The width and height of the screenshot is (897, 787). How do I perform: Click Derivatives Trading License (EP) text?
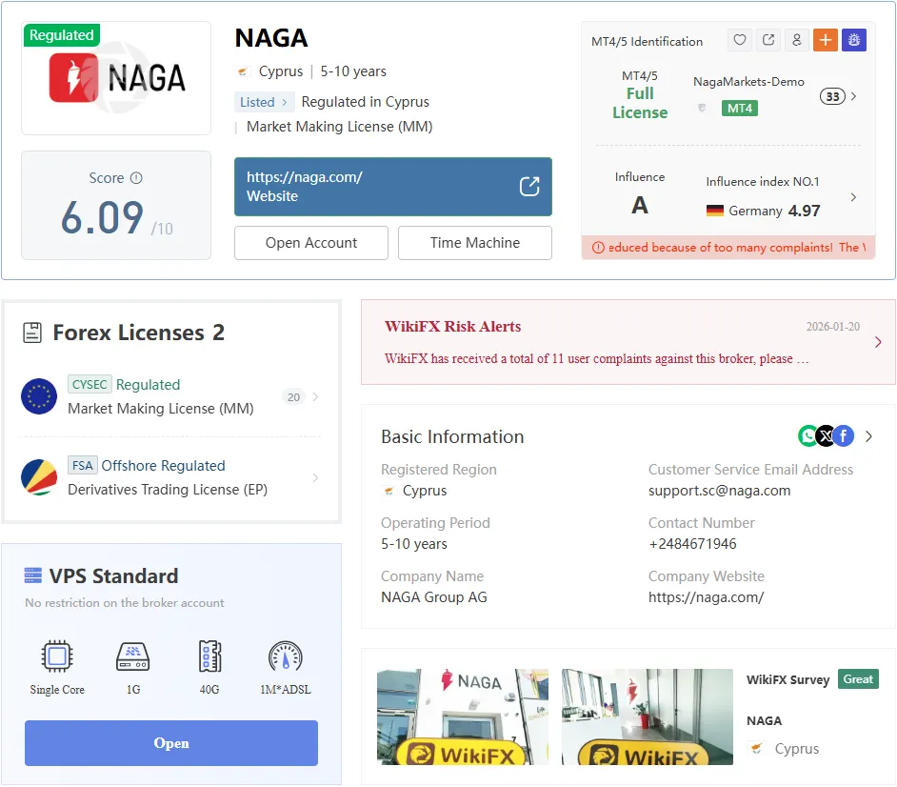coord(168,490)
